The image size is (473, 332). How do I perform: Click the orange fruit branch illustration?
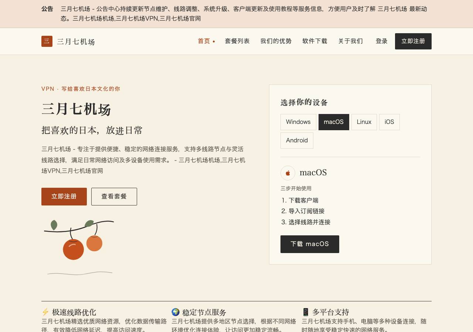click(79, 247)
